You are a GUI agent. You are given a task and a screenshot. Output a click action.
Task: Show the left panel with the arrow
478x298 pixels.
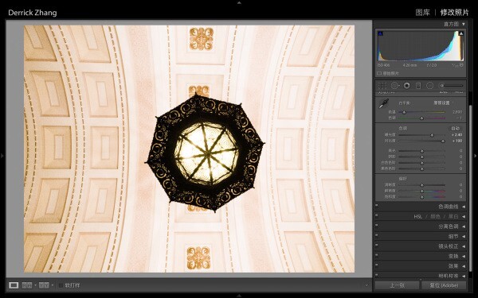tap(2, 156)
